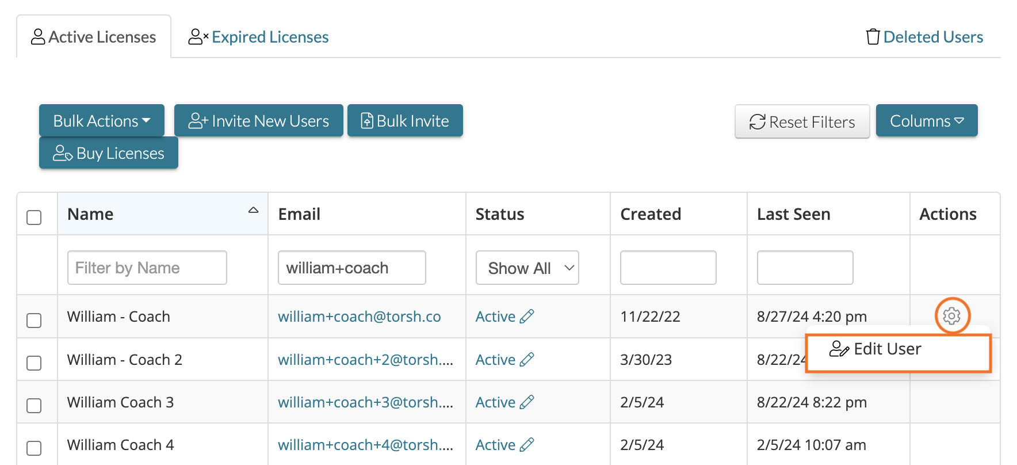Viewport: 1017px width, 465px height.
Task: Click Reset Filters button
Action: tap(802, 121)
